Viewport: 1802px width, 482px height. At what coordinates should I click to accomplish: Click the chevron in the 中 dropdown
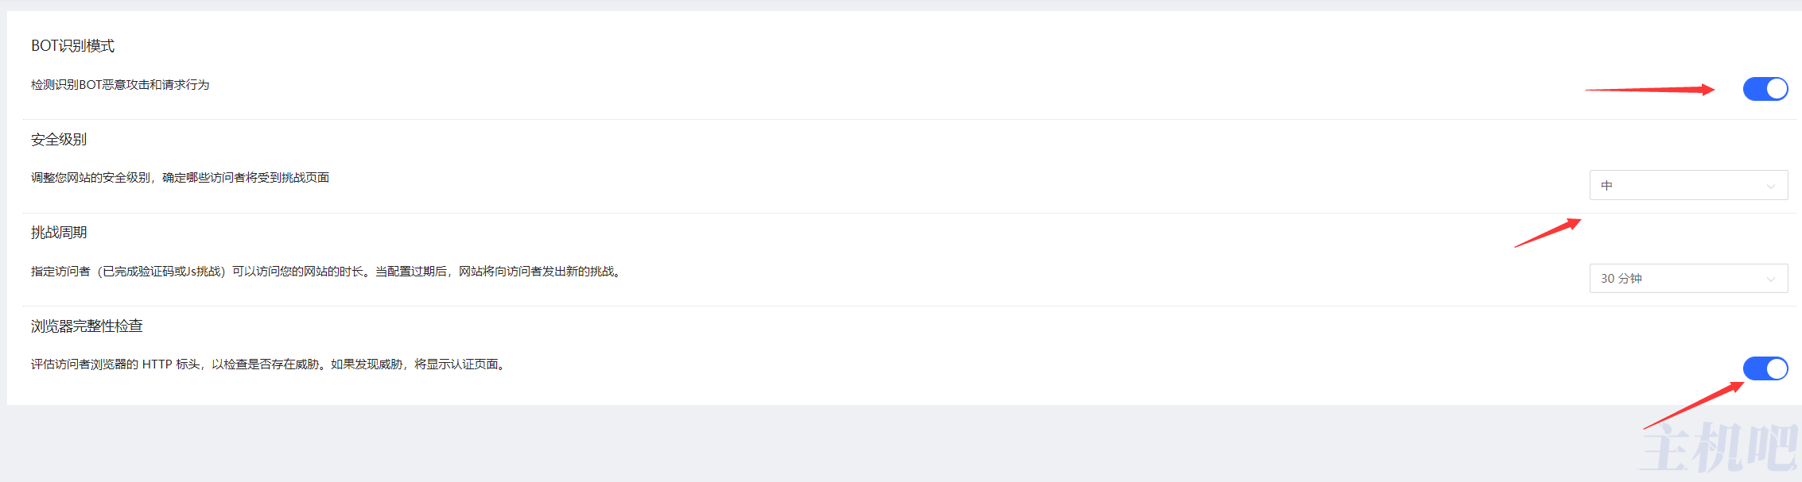click(1771, 187)
